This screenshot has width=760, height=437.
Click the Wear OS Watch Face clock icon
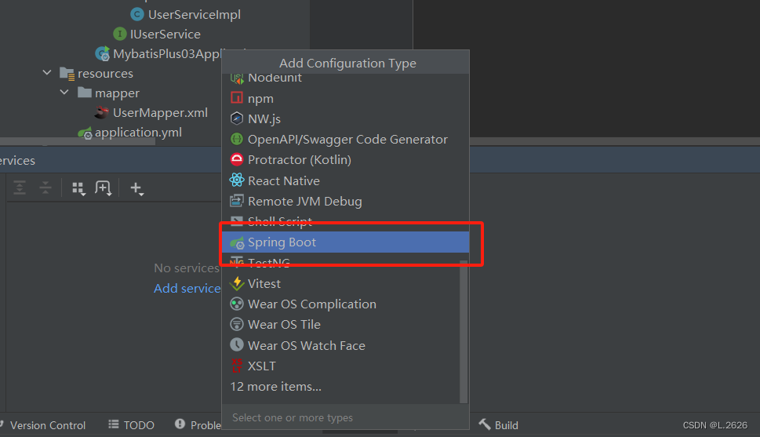(x=237, y=344)
